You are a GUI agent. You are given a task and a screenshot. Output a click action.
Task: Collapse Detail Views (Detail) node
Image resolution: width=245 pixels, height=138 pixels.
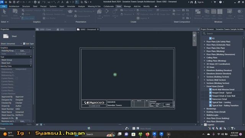click(204, 86)
